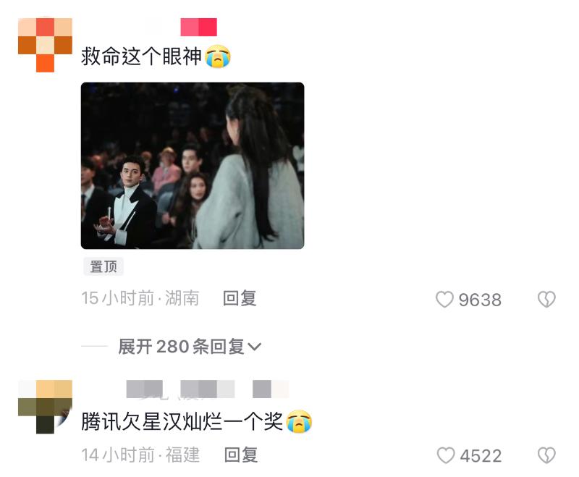Dislike the first comment via broken heart
Screen dimensions: 579x477
point(546,299)
